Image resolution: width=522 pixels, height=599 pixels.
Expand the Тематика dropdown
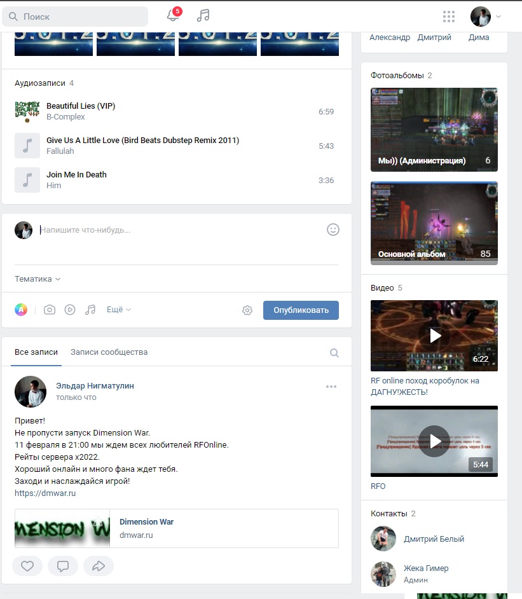tap(38, 279)
